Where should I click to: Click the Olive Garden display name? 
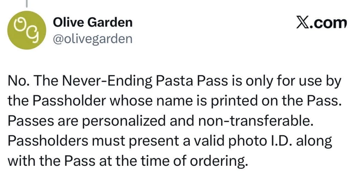[93, 22]
